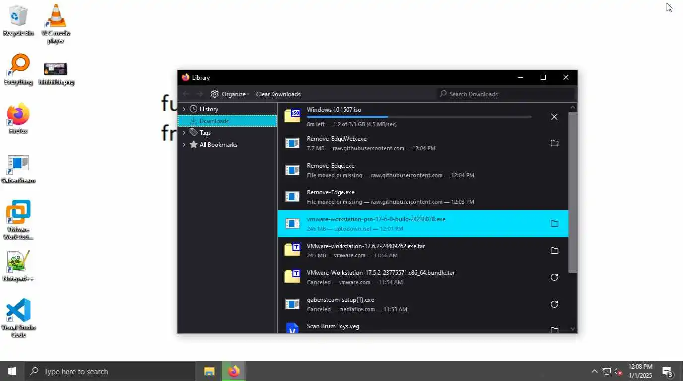Select All Bookmarks in the sidebar
683x381 pixels.
pyautogui.click(x=227, y=144)
